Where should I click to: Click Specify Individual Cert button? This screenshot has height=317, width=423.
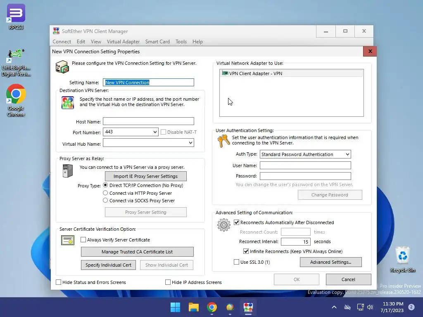point(109,265)
